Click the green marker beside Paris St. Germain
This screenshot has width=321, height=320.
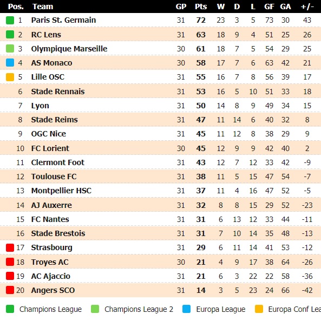10,20
